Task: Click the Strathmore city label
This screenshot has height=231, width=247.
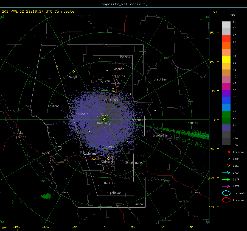Action: click(133, 163)
